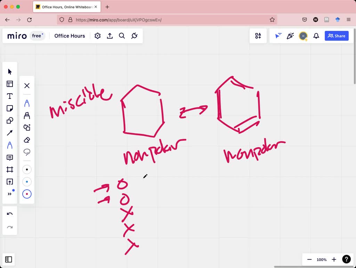Viewport: 356px width, 268px height.
Task: Choose the Shapes tool
Action: point(9,120)
